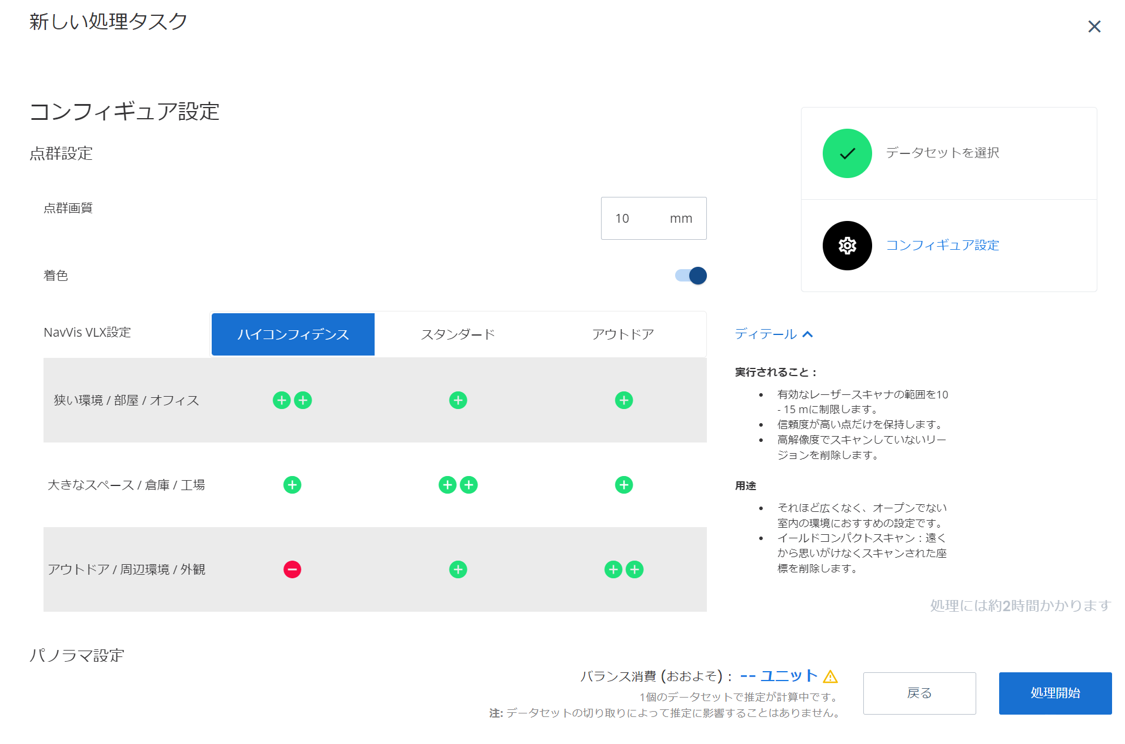Click single plus icon in 大きなスペース ハイコンフィデンス cell

pos(292,485)
